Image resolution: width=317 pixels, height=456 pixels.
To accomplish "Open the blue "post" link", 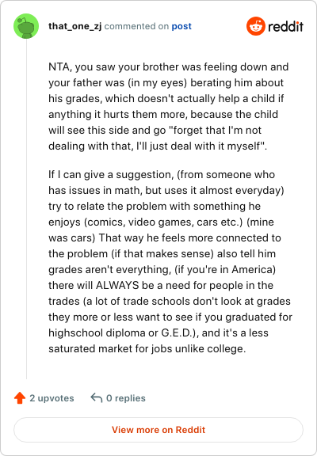I will [x=181, y=26].
